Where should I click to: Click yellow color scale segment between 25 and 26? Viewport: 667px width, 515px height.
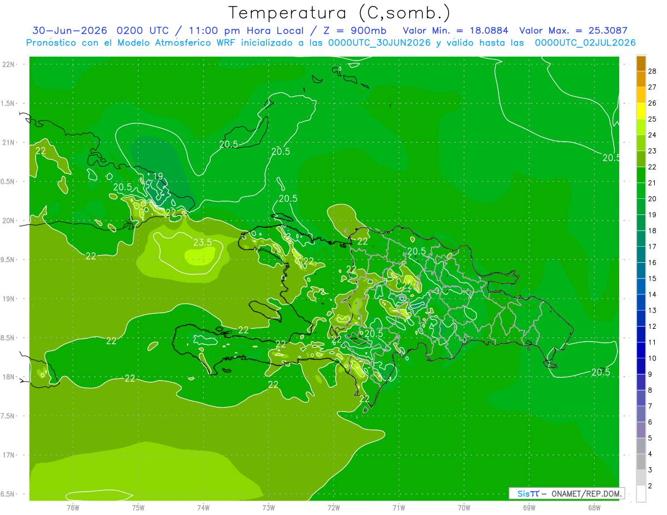click(641, 111)
